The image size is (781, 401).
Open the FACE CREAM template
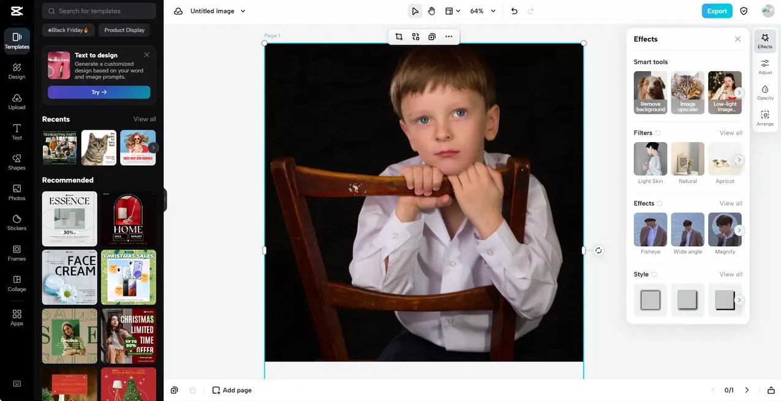coord(69,277)
